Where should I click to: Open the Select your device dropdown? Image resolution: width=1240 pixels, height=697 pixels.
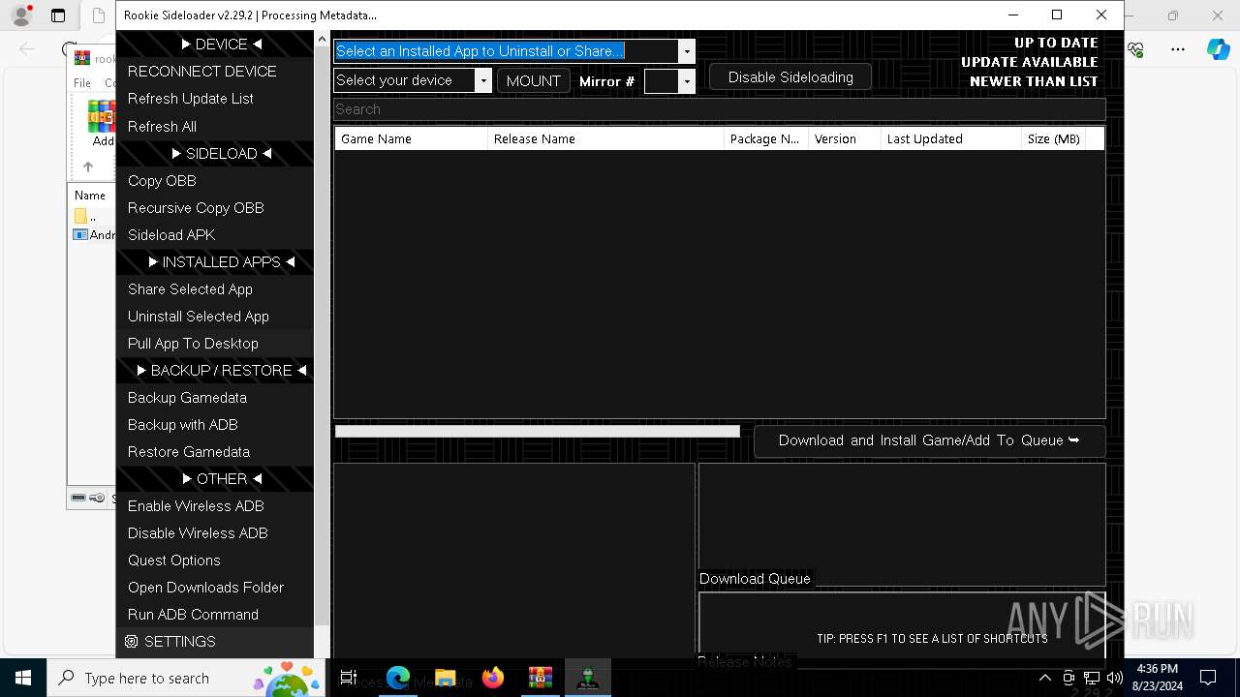tap(483, 80)
